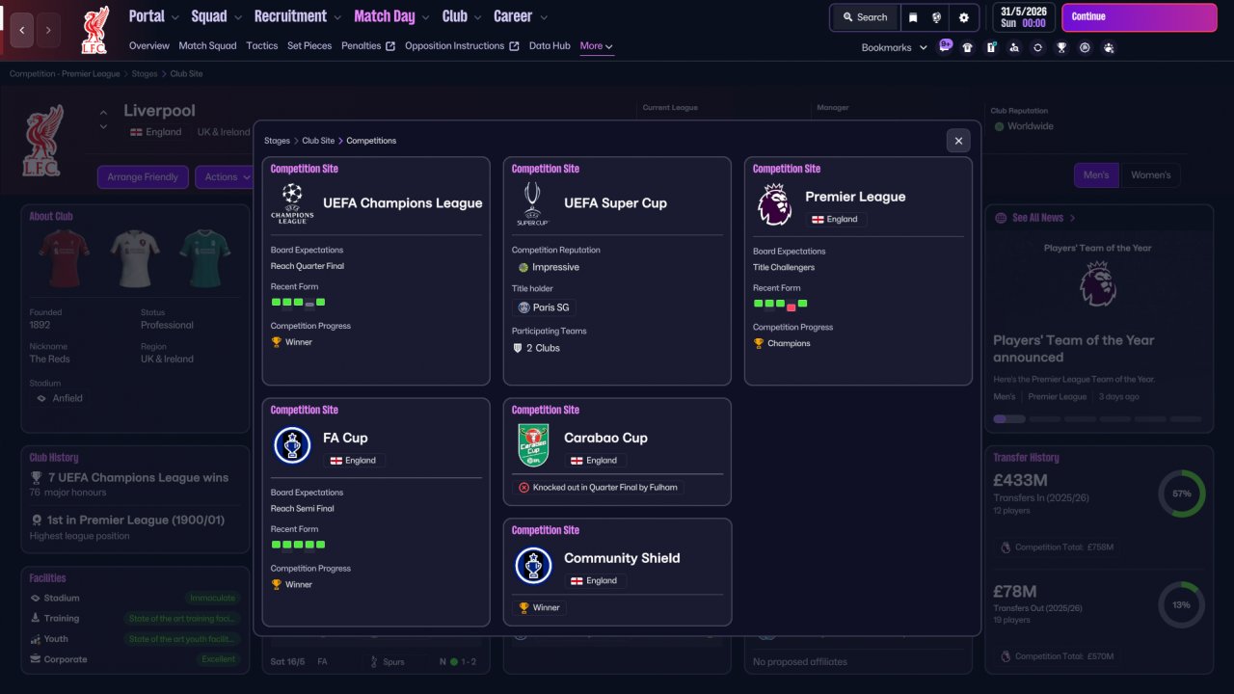
Task: Open the Opposition Instructions tab
Action: click(455, 46)
